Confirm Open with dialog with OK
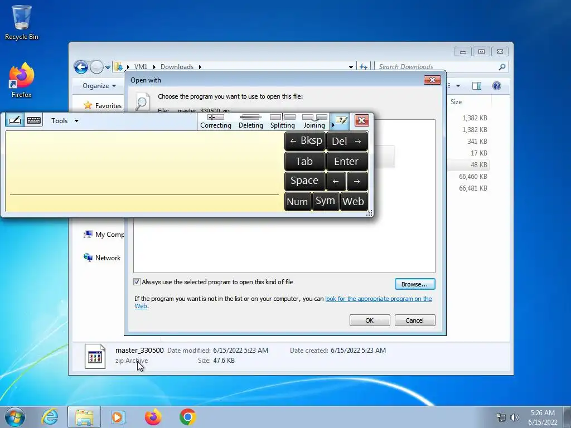The height and width of the screenshot is (428, 571). pos(370,320)
